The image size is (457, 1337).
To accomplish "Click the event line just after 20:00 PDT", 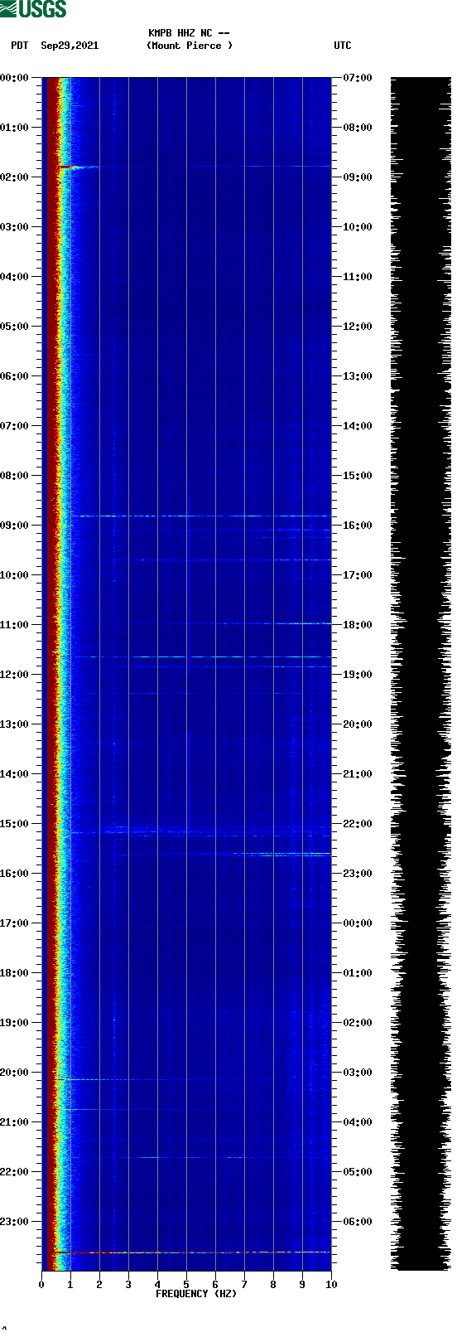I will (x=166, y=1079).
